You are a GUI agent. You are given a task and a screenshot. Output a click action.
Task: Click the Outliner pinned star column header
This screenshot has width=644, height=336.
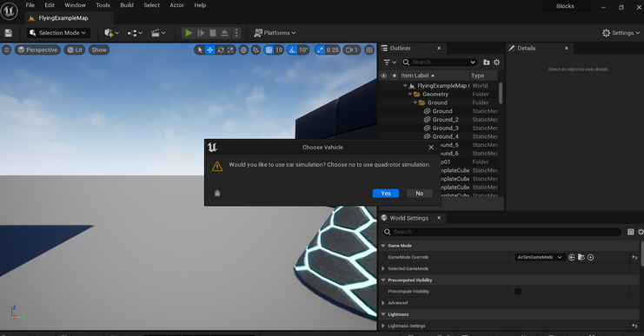(x=395, y=76)
